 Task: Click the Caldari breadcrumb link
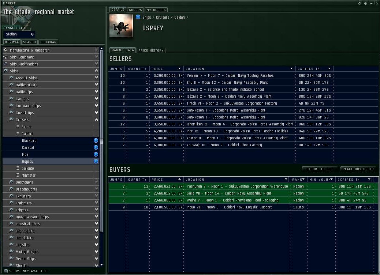pos(180,18)
